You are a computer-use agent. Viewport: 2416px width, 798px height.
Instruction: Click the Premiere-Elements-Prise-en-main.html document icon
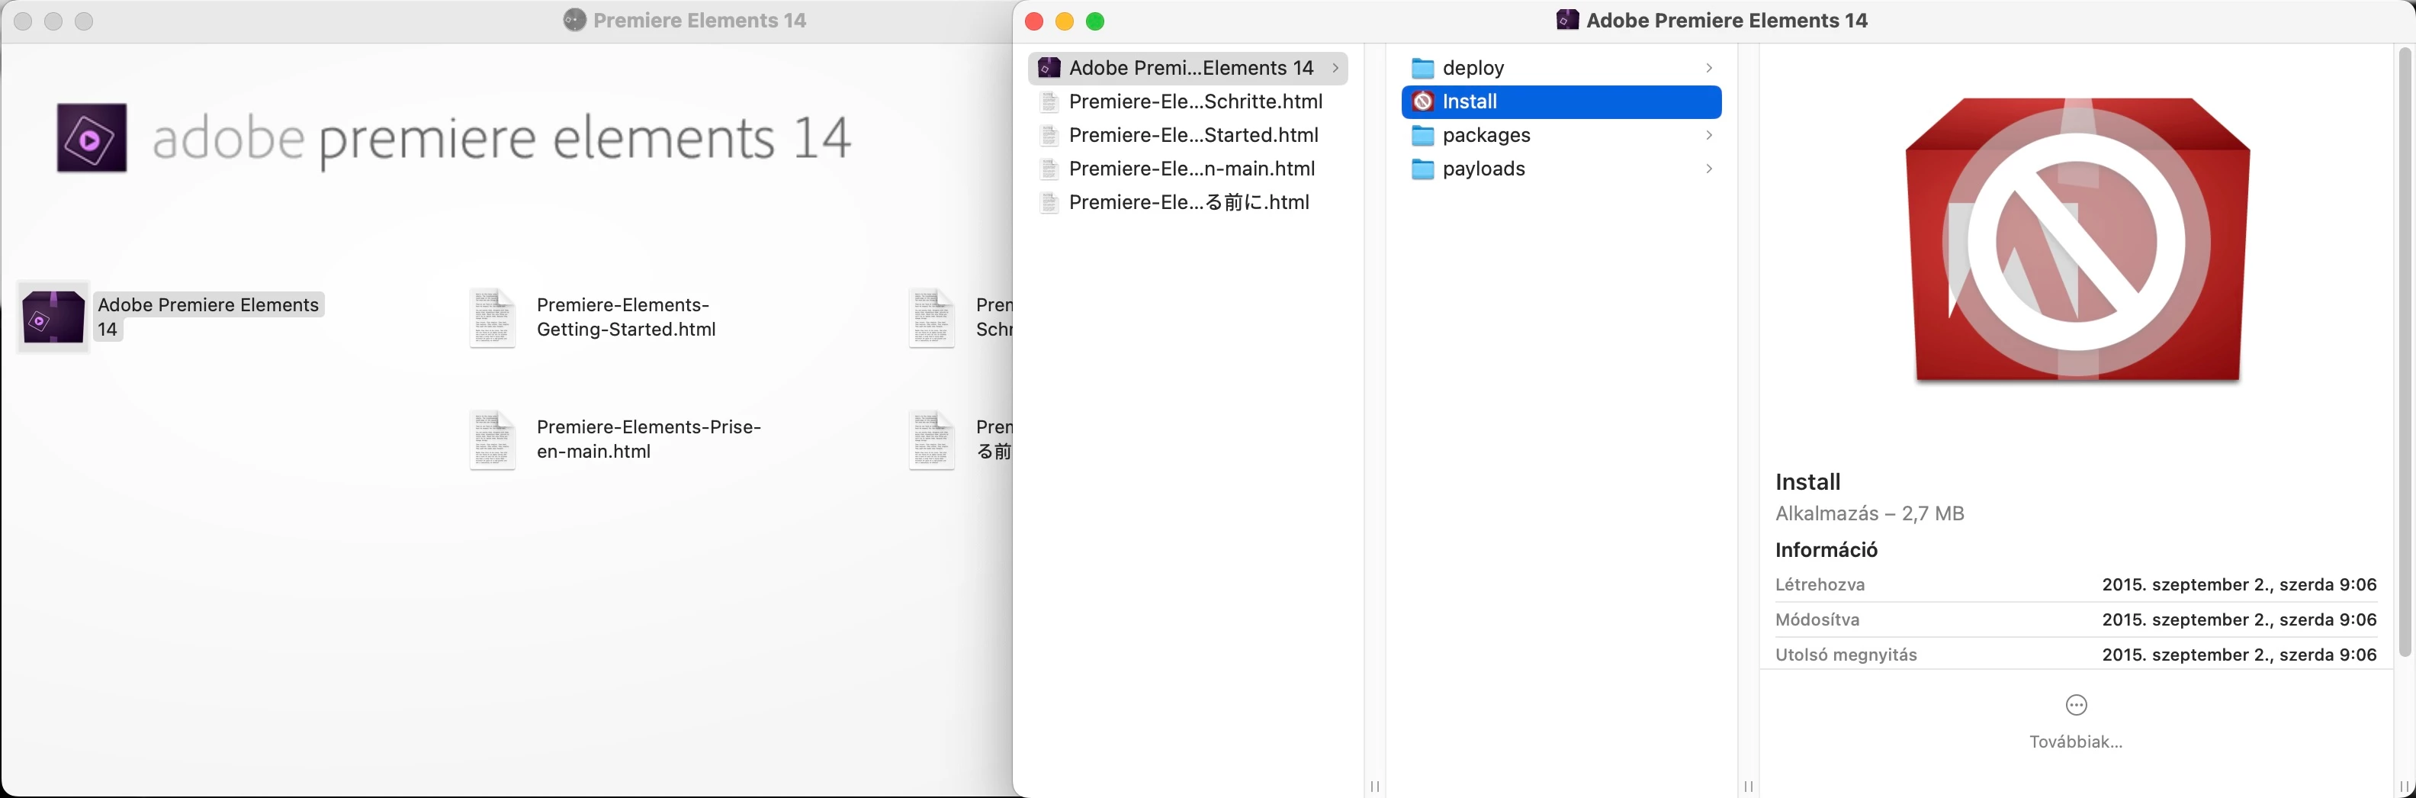pos(493,439)
